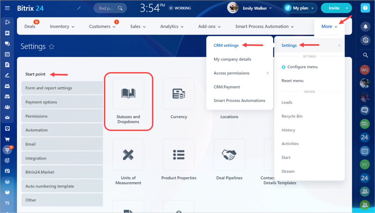Image resolution: width=375 pixels, height=213 pixels.
Task: Open TS item in left sidebar
Action: (7, 203)
